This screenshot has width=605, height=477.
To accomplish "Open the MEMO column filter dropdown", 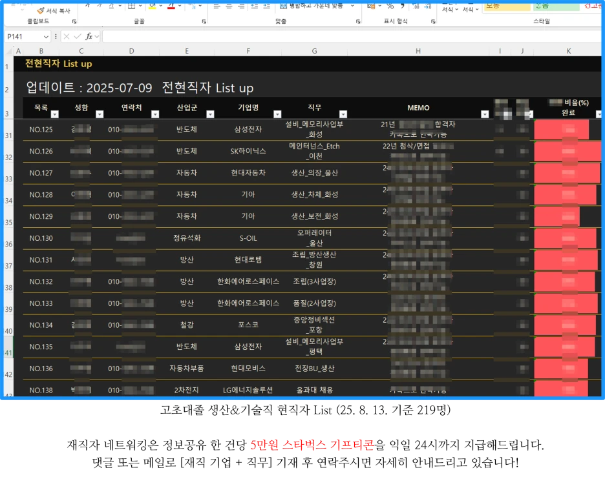I will (x=485, y=114).
